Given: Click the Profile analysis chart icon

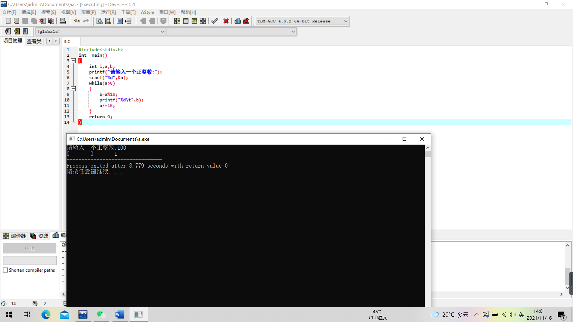Looking at the screenshot, I should click(238, 21).
